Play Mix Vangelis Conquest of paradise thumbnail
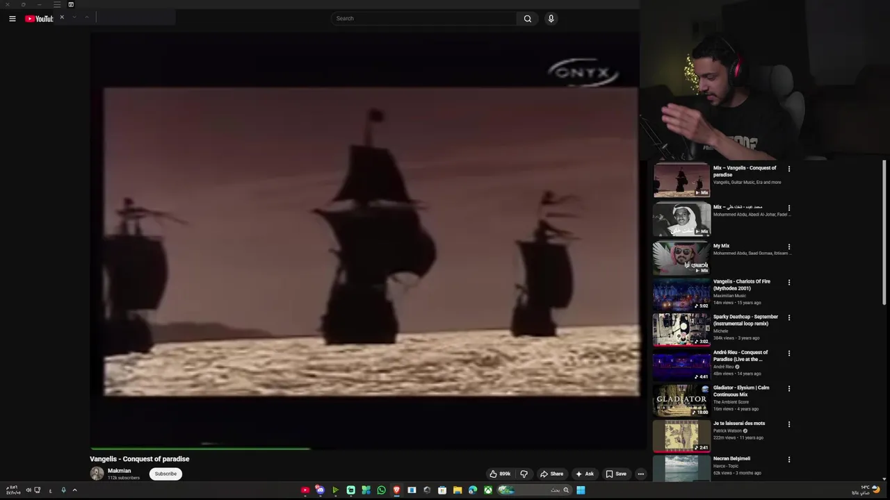 (x=681, y=181)
